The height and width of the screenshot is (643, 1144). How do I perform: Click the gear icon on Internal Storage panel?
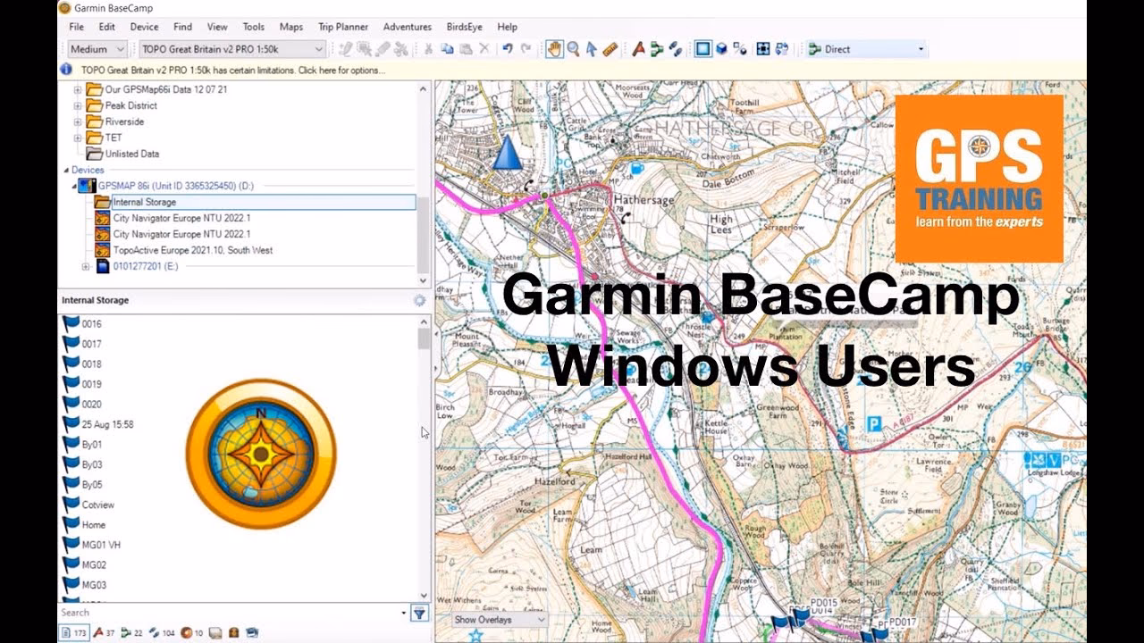(418, 300)
